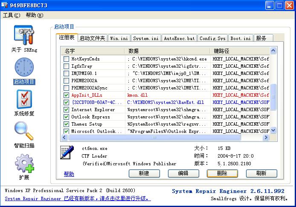
Task: Open the smart scan magnifier icon
Action: coord(24,131)
